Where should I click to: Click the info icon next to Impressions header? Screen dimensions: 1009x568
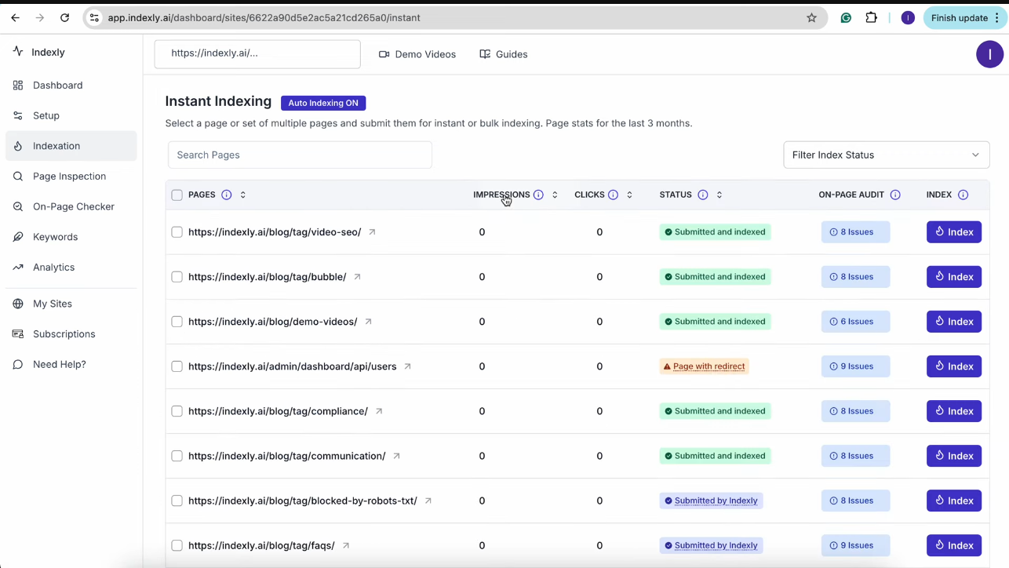[x=538, y=195]
